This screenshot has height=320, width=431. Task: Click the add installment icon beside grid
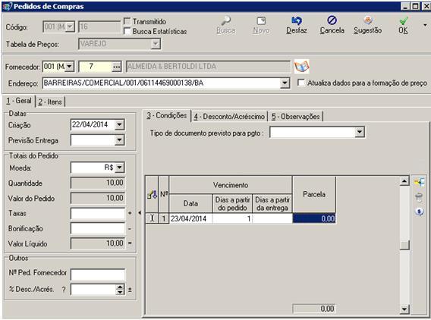(419, 182)
